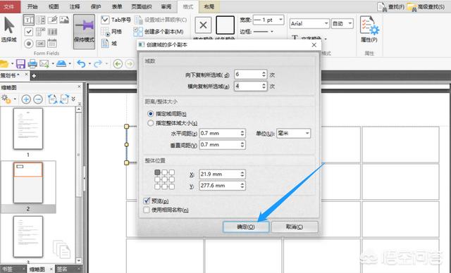Click the save floppy disk icon

[20, 64]
